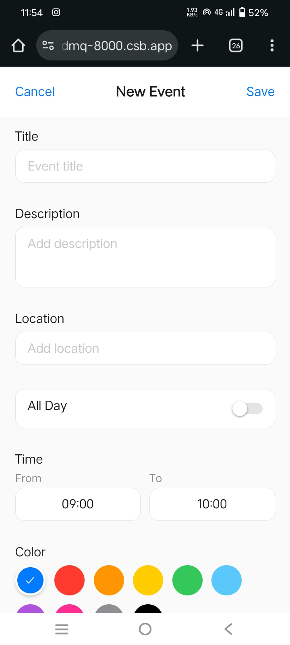
Task: Toggle the All Day switch
Action: coord(247,409)
